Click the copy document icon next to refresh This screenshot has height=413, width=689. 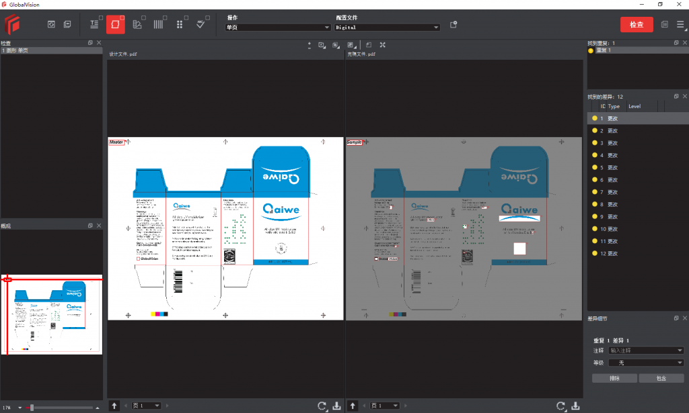[x=67, y=25]
